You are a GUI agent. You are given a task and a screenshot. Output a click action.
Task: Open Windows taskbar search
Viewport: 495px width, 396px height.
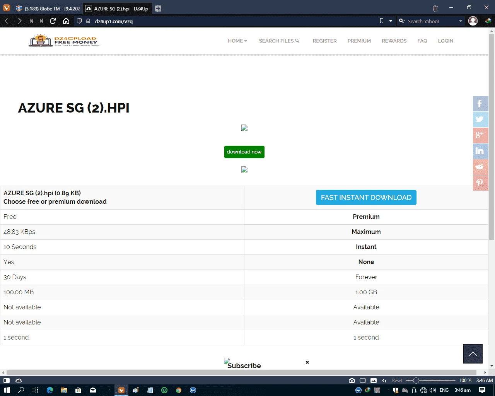pos(21,390)
